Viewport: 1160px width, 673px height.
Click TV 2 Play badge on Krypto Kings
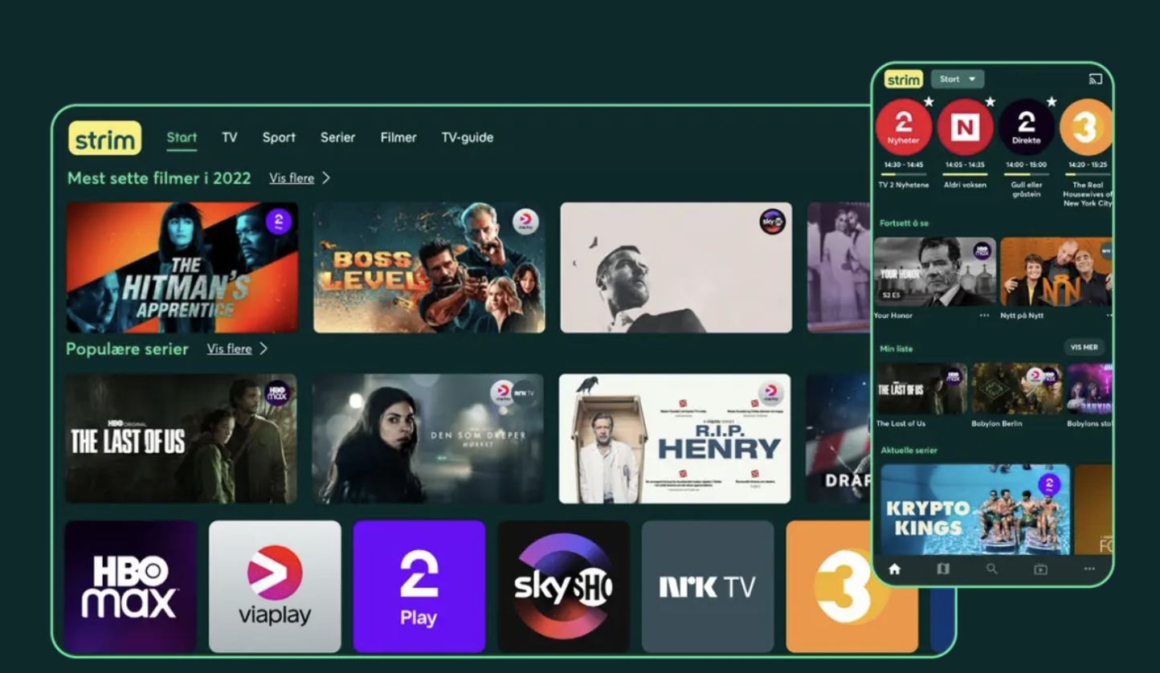click(1049, 484)
